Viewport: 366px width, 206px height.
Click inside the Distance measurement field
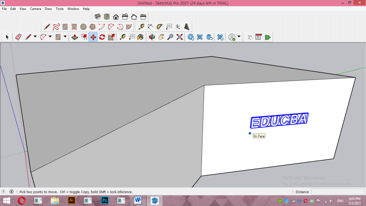pos(338,192)
